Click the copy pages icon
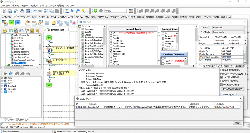This screenshot has height=133, width=250. (x=52, y=11)
